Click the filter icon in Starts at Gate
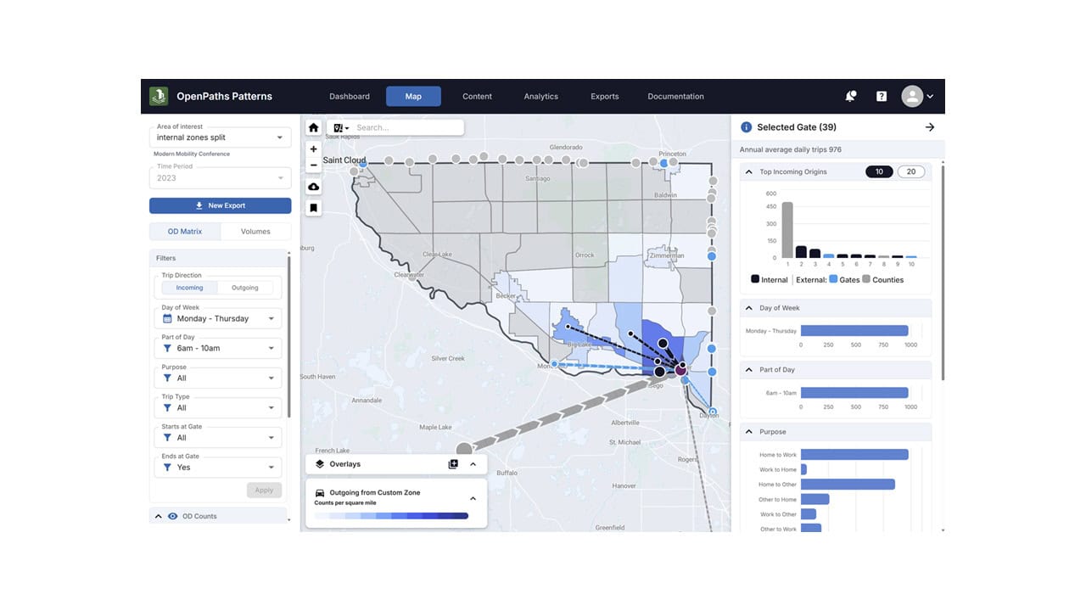Screen dimensions: 1086x611 167,437
